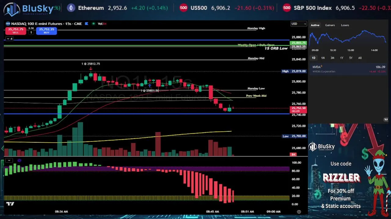Click the purple indicator icon in lower pane
Viewport: 391px width, 219px height.
point(19,160)
